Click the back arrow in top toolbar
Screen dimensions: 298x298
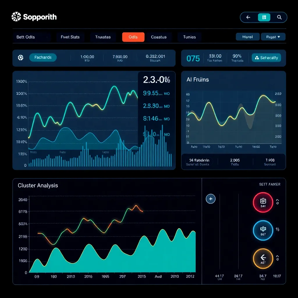(x=248, y=17)
